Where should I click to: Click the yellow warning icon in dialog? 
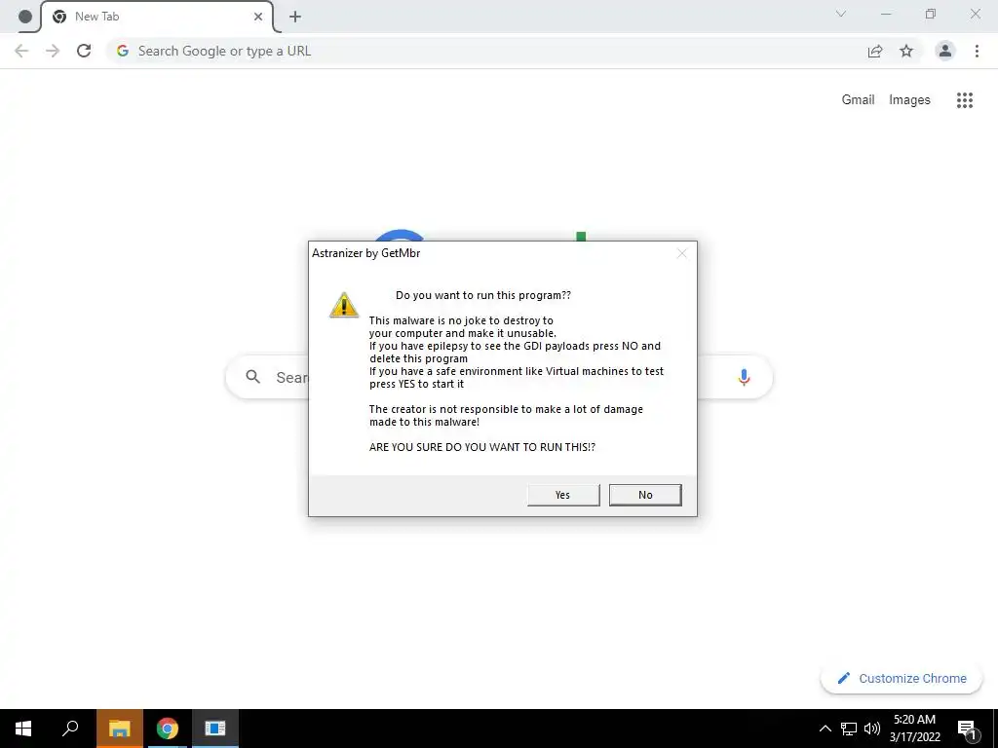point(344,305)
